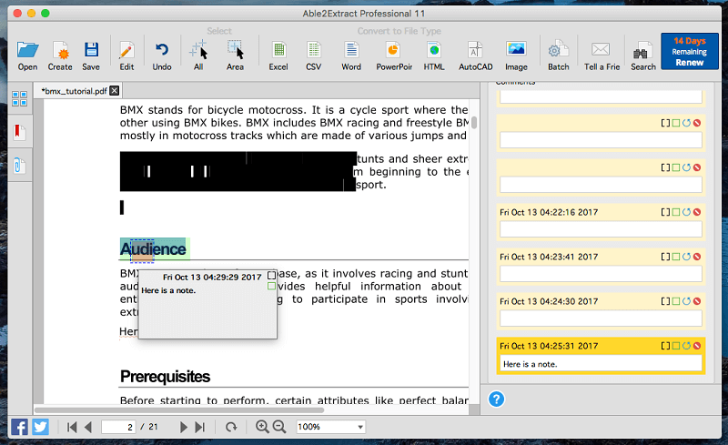Viewport: 728px width, 445px height.
Task: Click the blacked-out redaction block in the document
Action: [x=238, y=171]
